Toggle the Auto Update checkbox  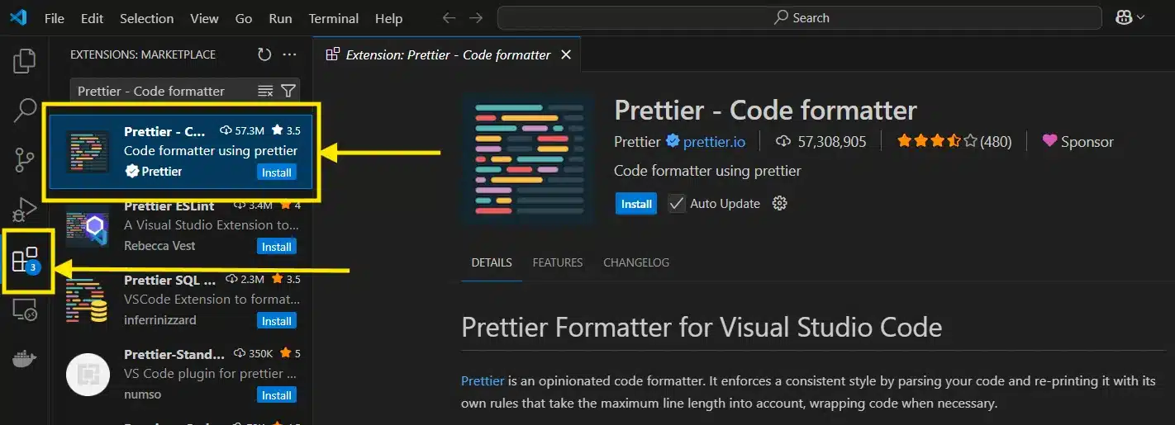click(677, 203)
